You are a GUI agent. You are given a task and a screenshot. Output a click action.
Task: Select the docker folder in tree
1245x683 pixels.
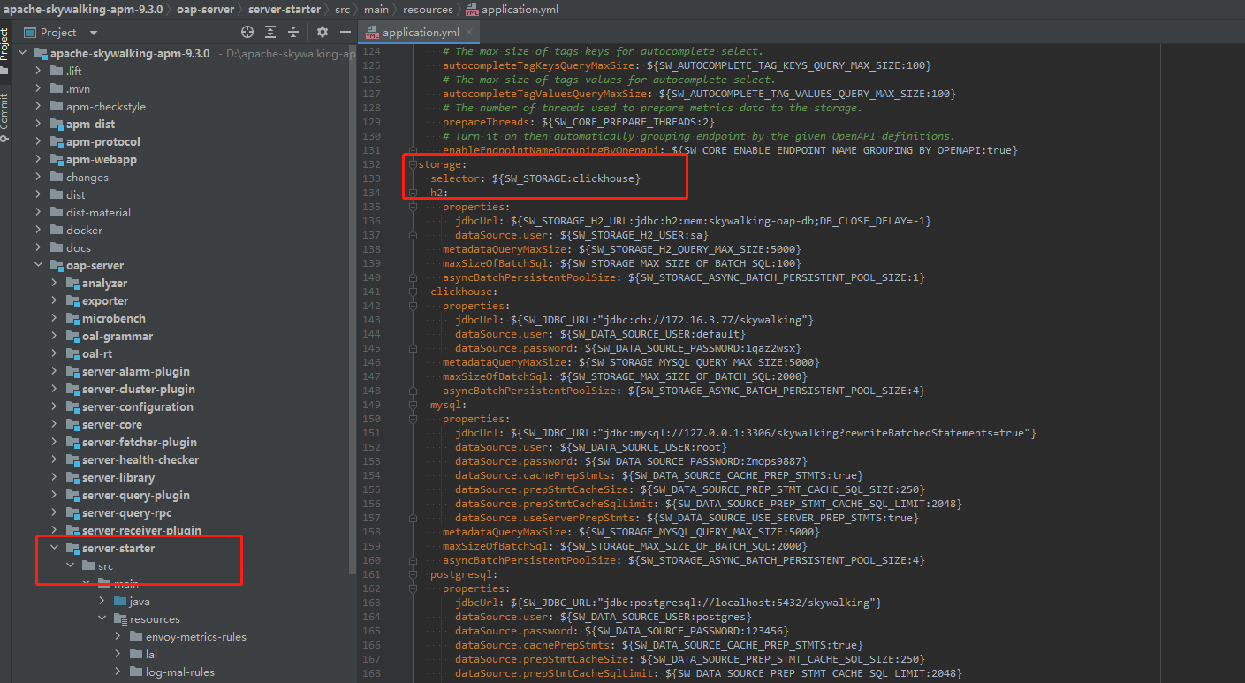click(84, 230)
